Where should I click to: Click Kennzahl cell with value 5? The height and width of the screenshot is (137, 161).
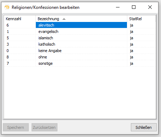click(8, 38)
